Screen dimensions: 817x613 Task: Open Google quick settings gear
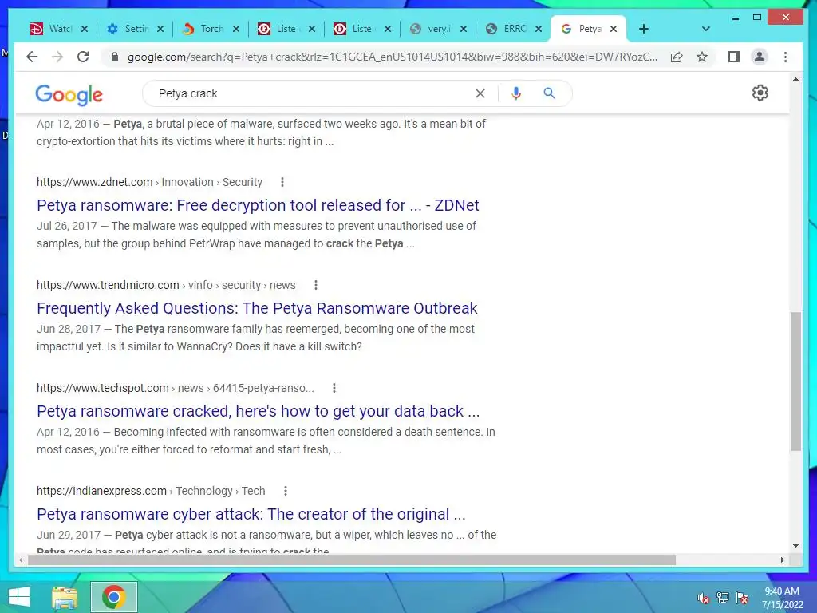click(760, 93)
